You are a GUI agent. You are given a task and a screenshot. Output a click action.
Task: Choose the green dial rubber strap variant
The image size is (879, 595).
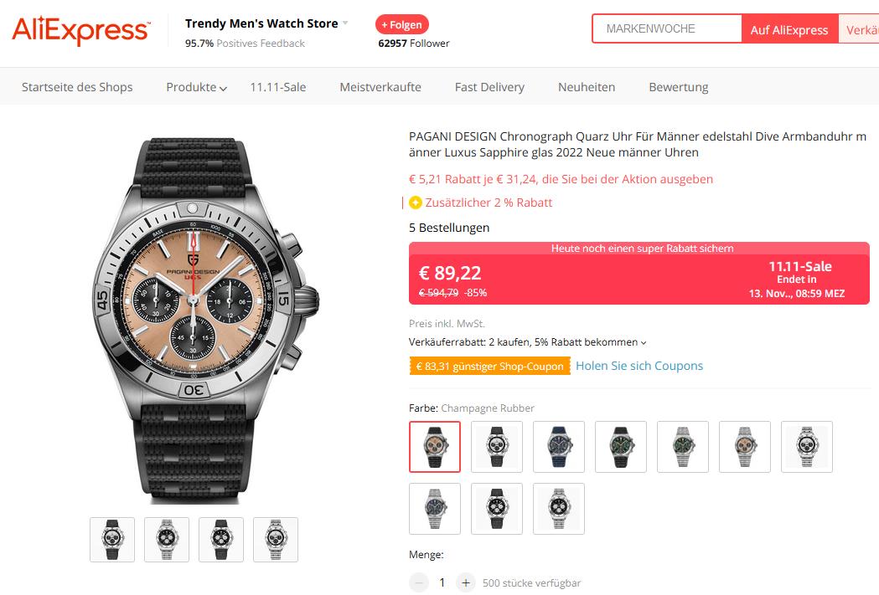coord(621,447)
